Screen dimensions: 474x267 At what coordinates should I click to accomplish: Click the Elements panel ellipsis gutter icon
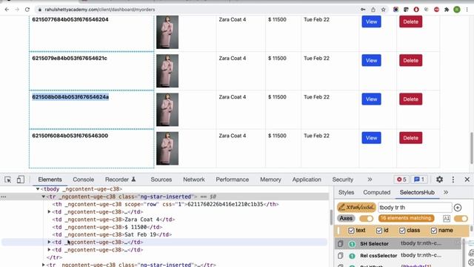coord(3,197)
